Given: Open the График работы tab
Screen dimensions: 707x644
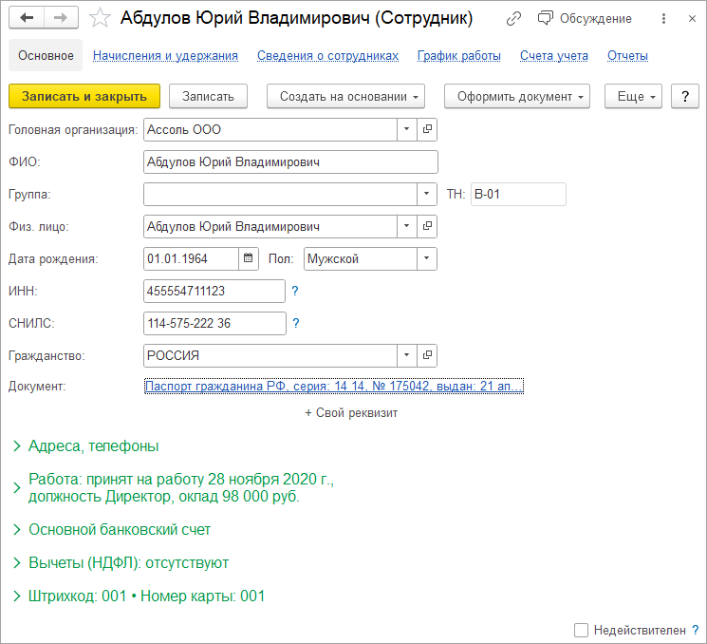Looking at the screenshot, I should pos(458,56).
